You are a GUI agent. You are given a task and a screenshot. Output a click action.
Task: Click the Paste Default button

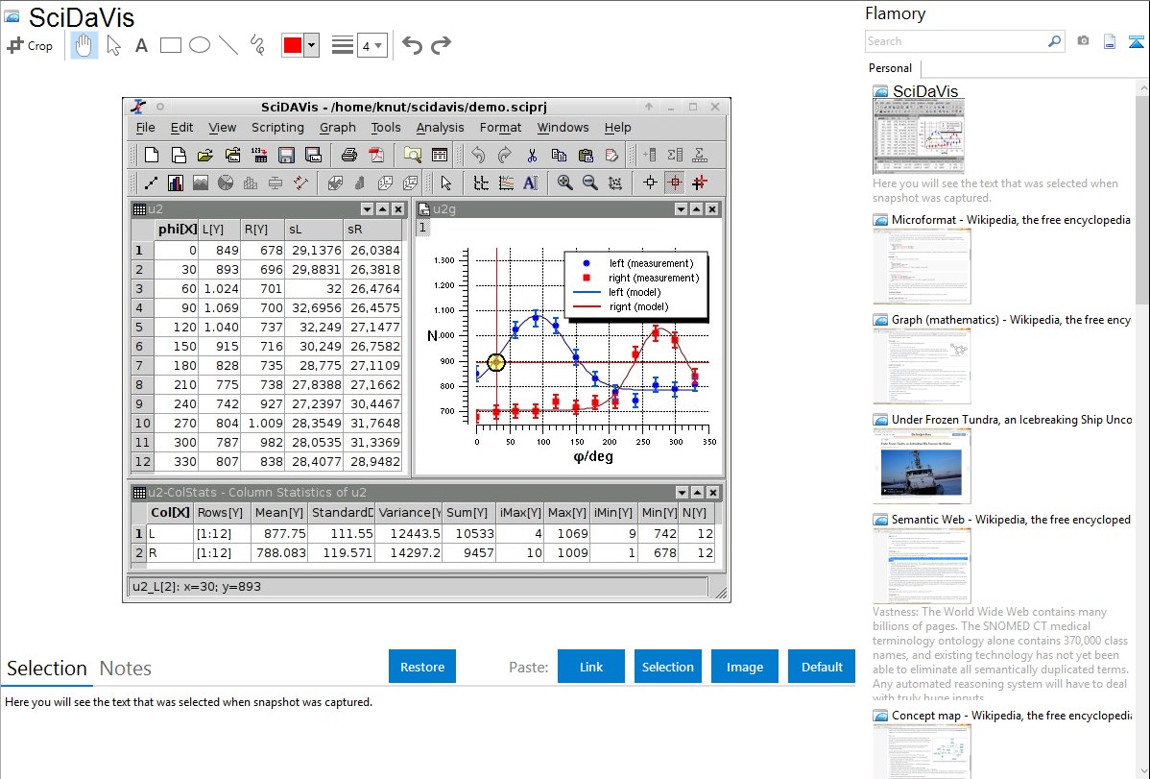coord(822,667)
